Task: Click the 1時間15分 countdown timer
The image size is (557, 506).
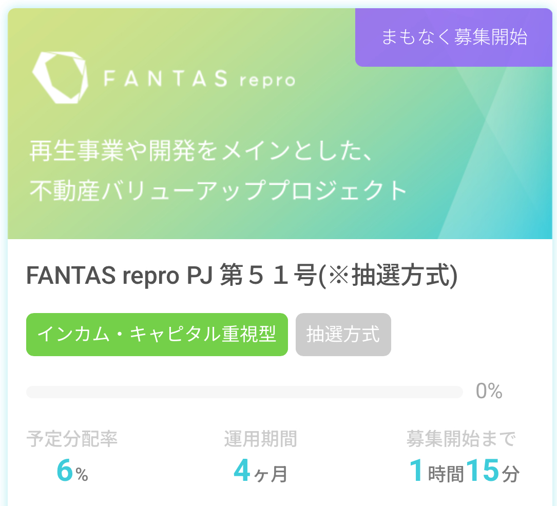Action: (464, 471)
